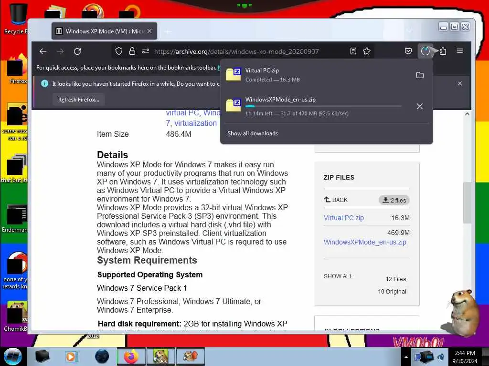Download the WindowsXPMode_en-us.zip link

click(365, 242)
